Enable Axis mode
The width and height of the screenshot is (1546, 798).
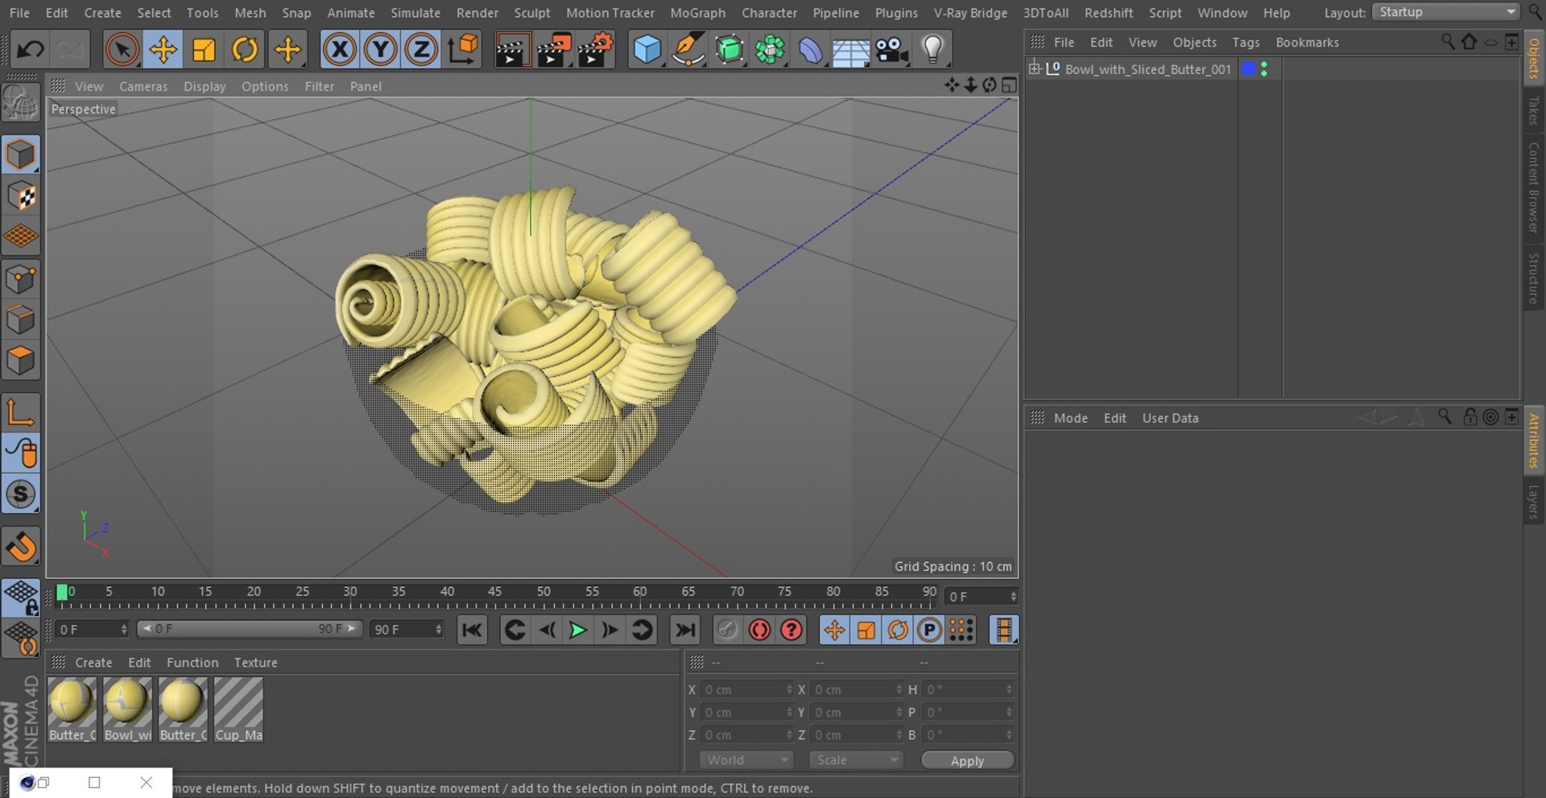click(x=21, y=412)
